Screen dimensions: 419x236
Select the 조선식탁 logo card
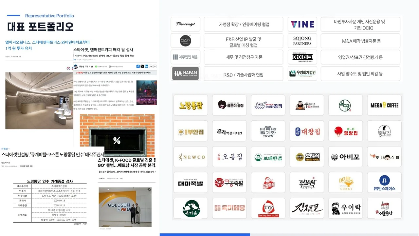[307, 183]
